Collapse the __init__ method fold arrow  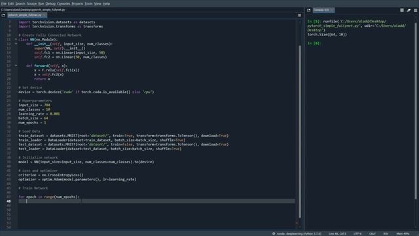(x=16, y=44)
